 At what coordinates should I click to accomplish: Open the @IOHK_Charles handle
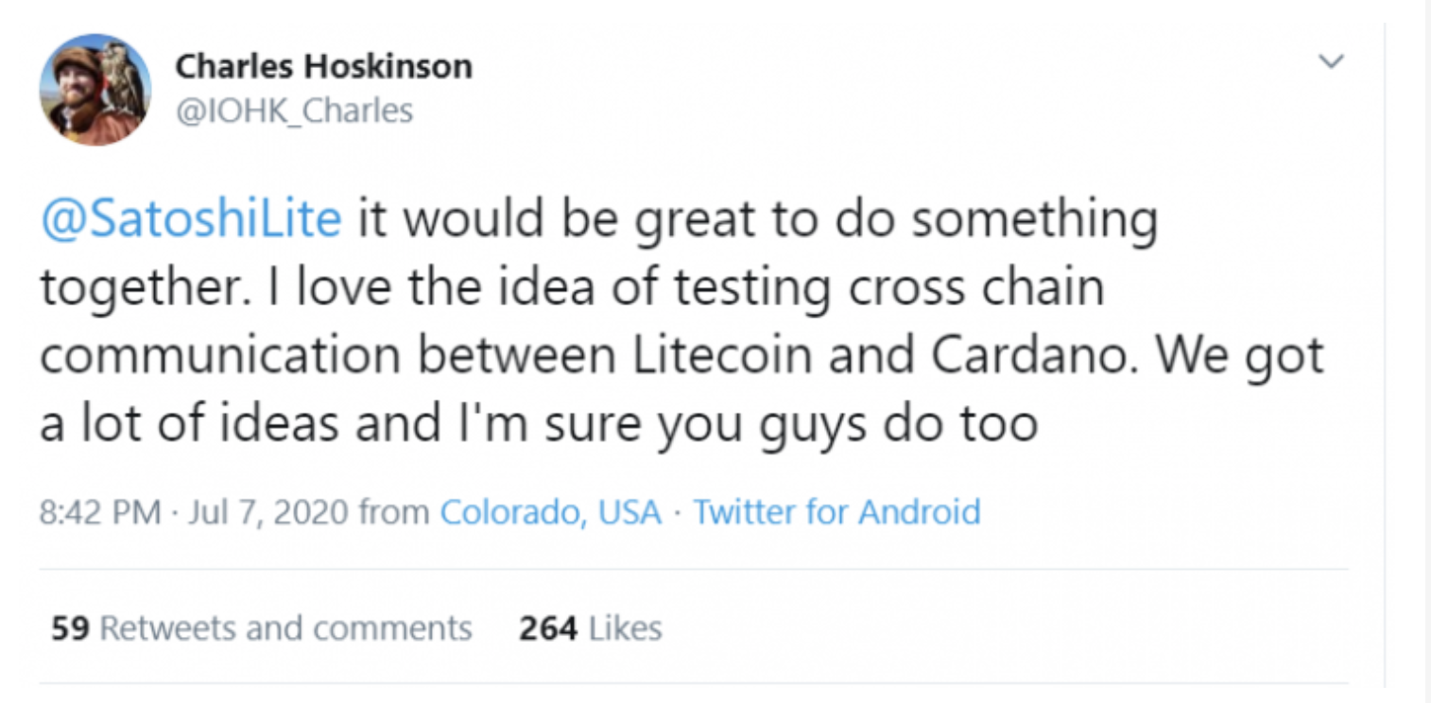[x=294, y=111]
